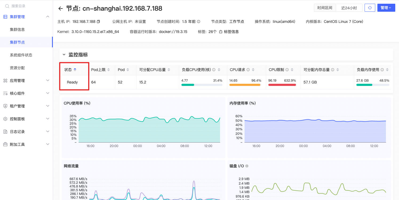
Task: Click the back arrow beside node title
Action: point(61,9)
